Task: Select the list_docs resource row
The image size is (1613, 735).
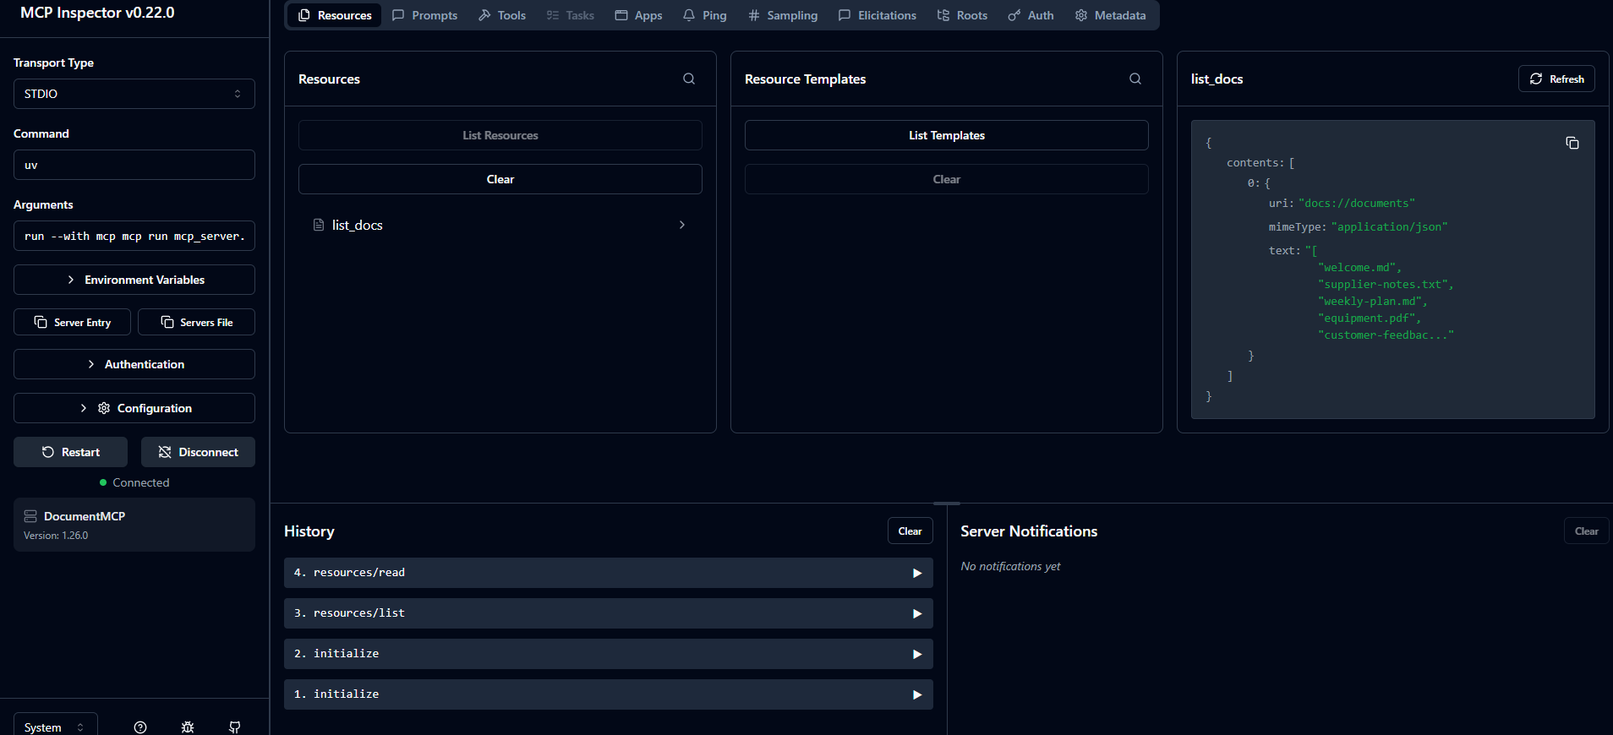Action: click(500, 225)
